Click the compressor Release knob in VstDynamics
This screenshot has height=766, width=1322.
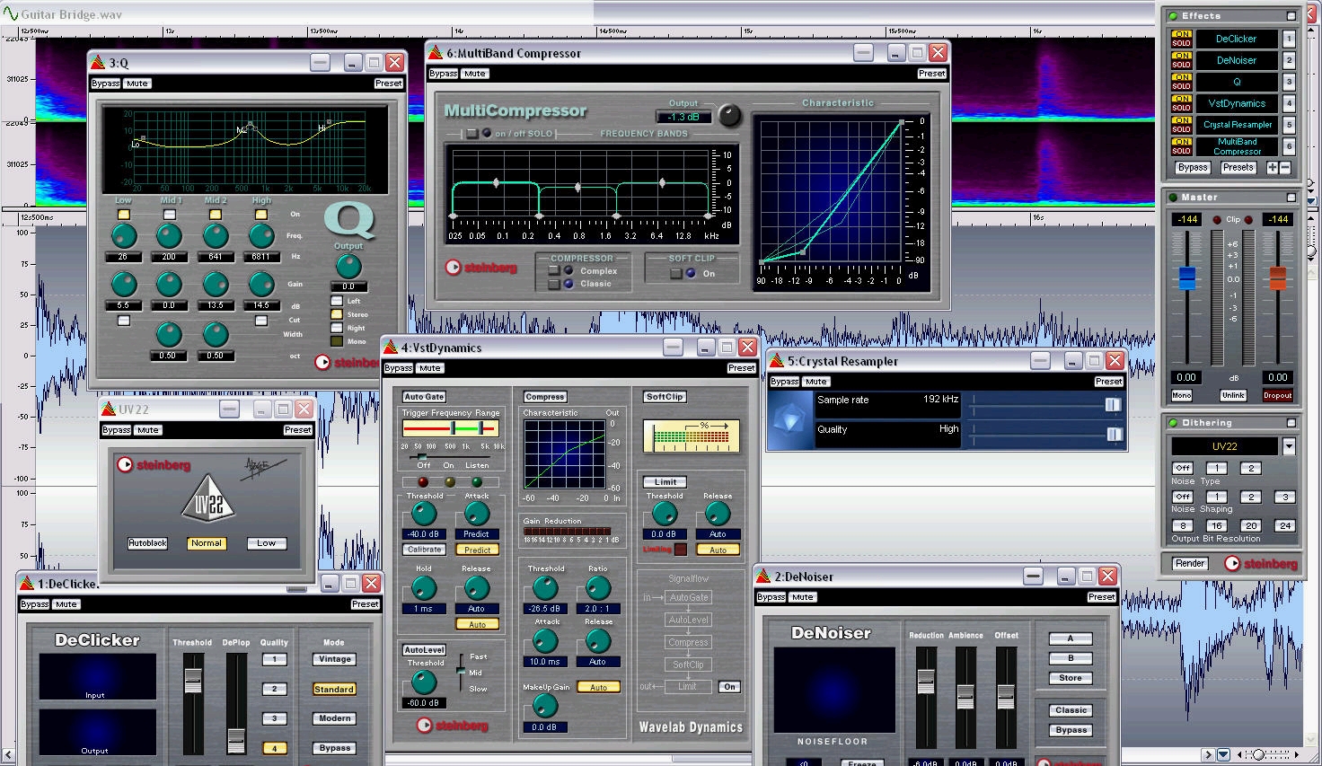coord(597,641)
